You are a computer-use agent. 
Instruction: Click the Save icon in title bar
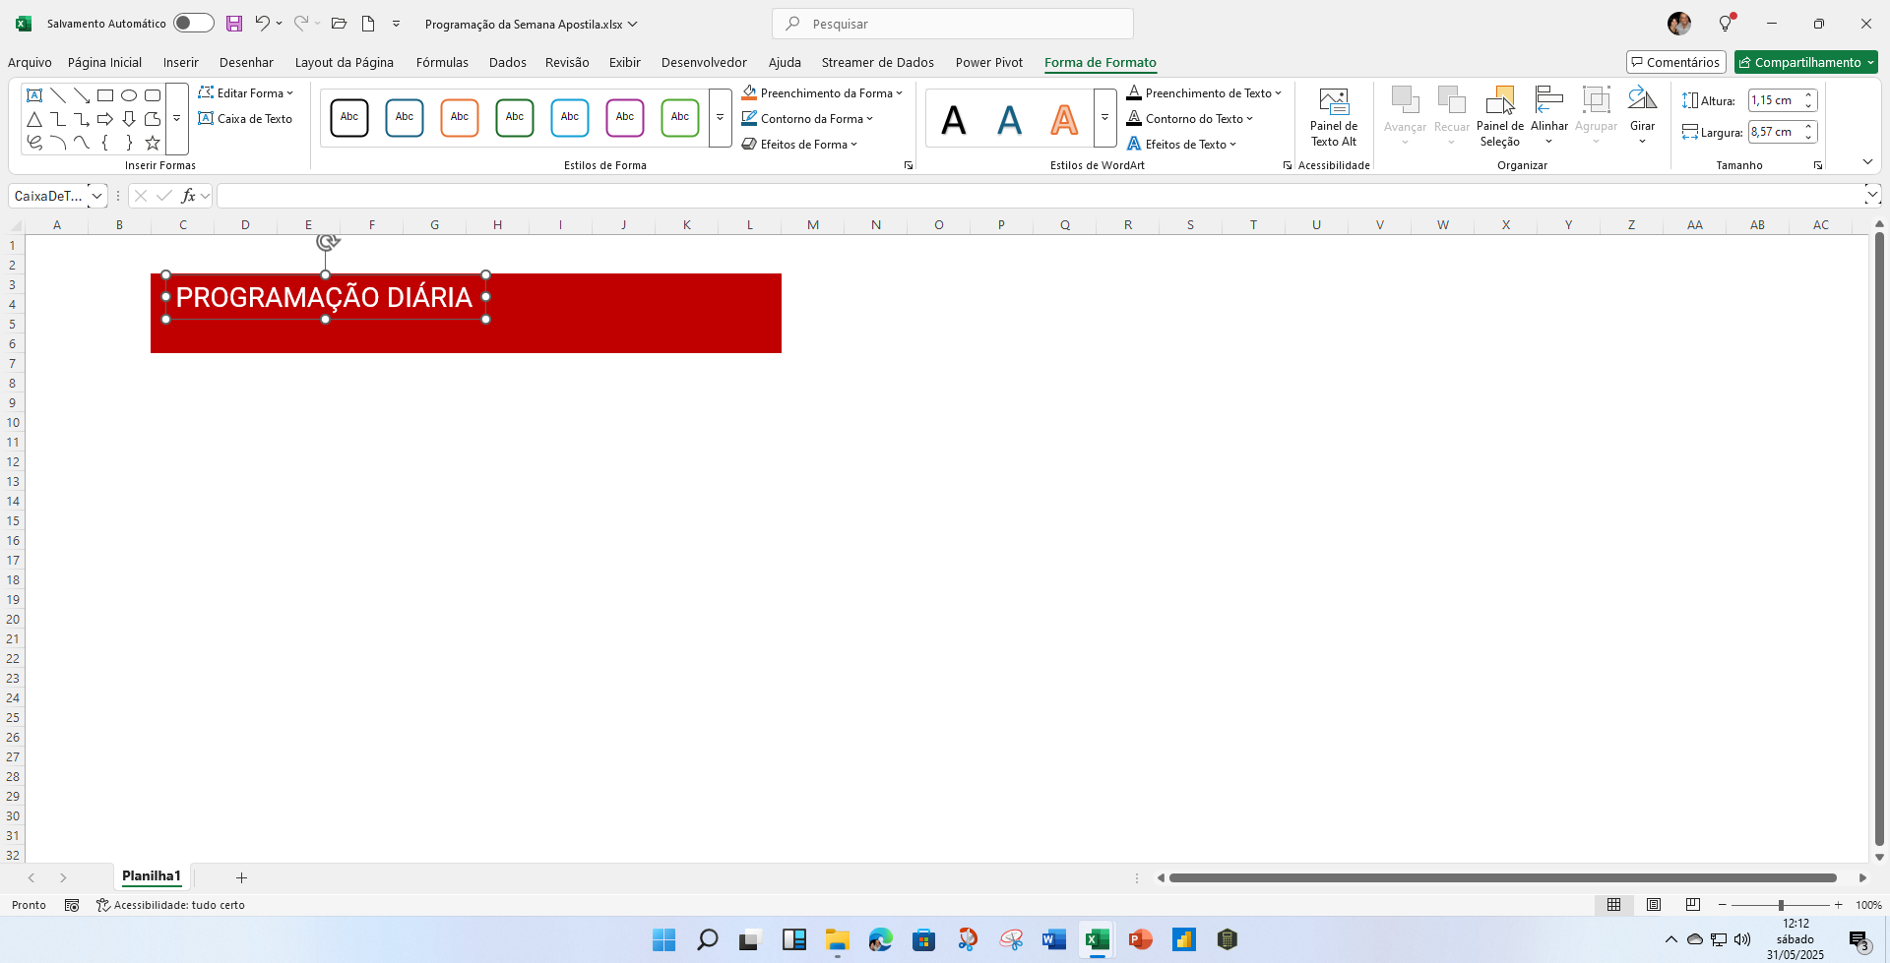coord(234,24)
